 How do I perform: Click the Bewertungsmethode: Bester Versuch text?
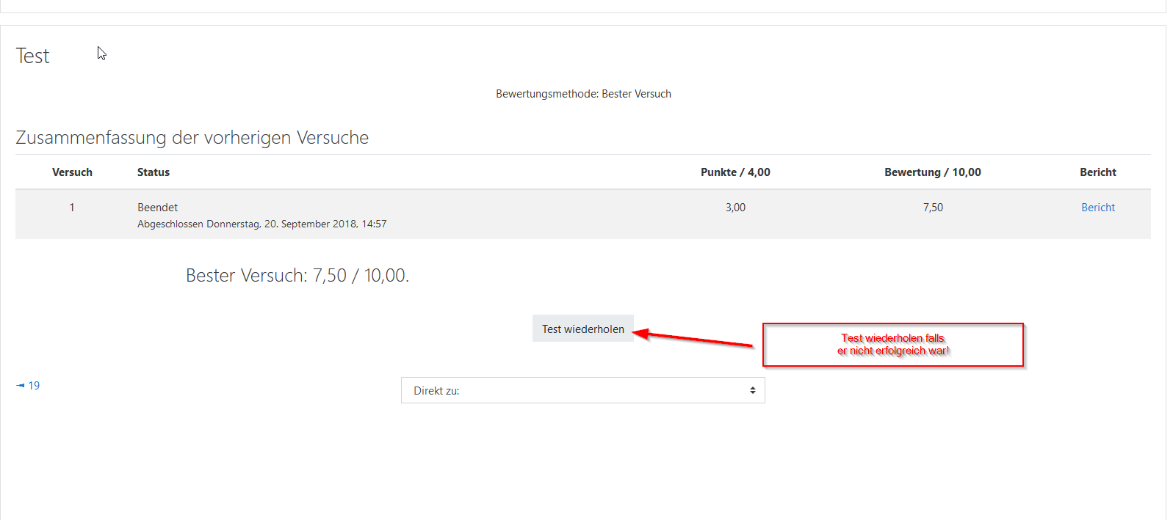click(583, 94)
